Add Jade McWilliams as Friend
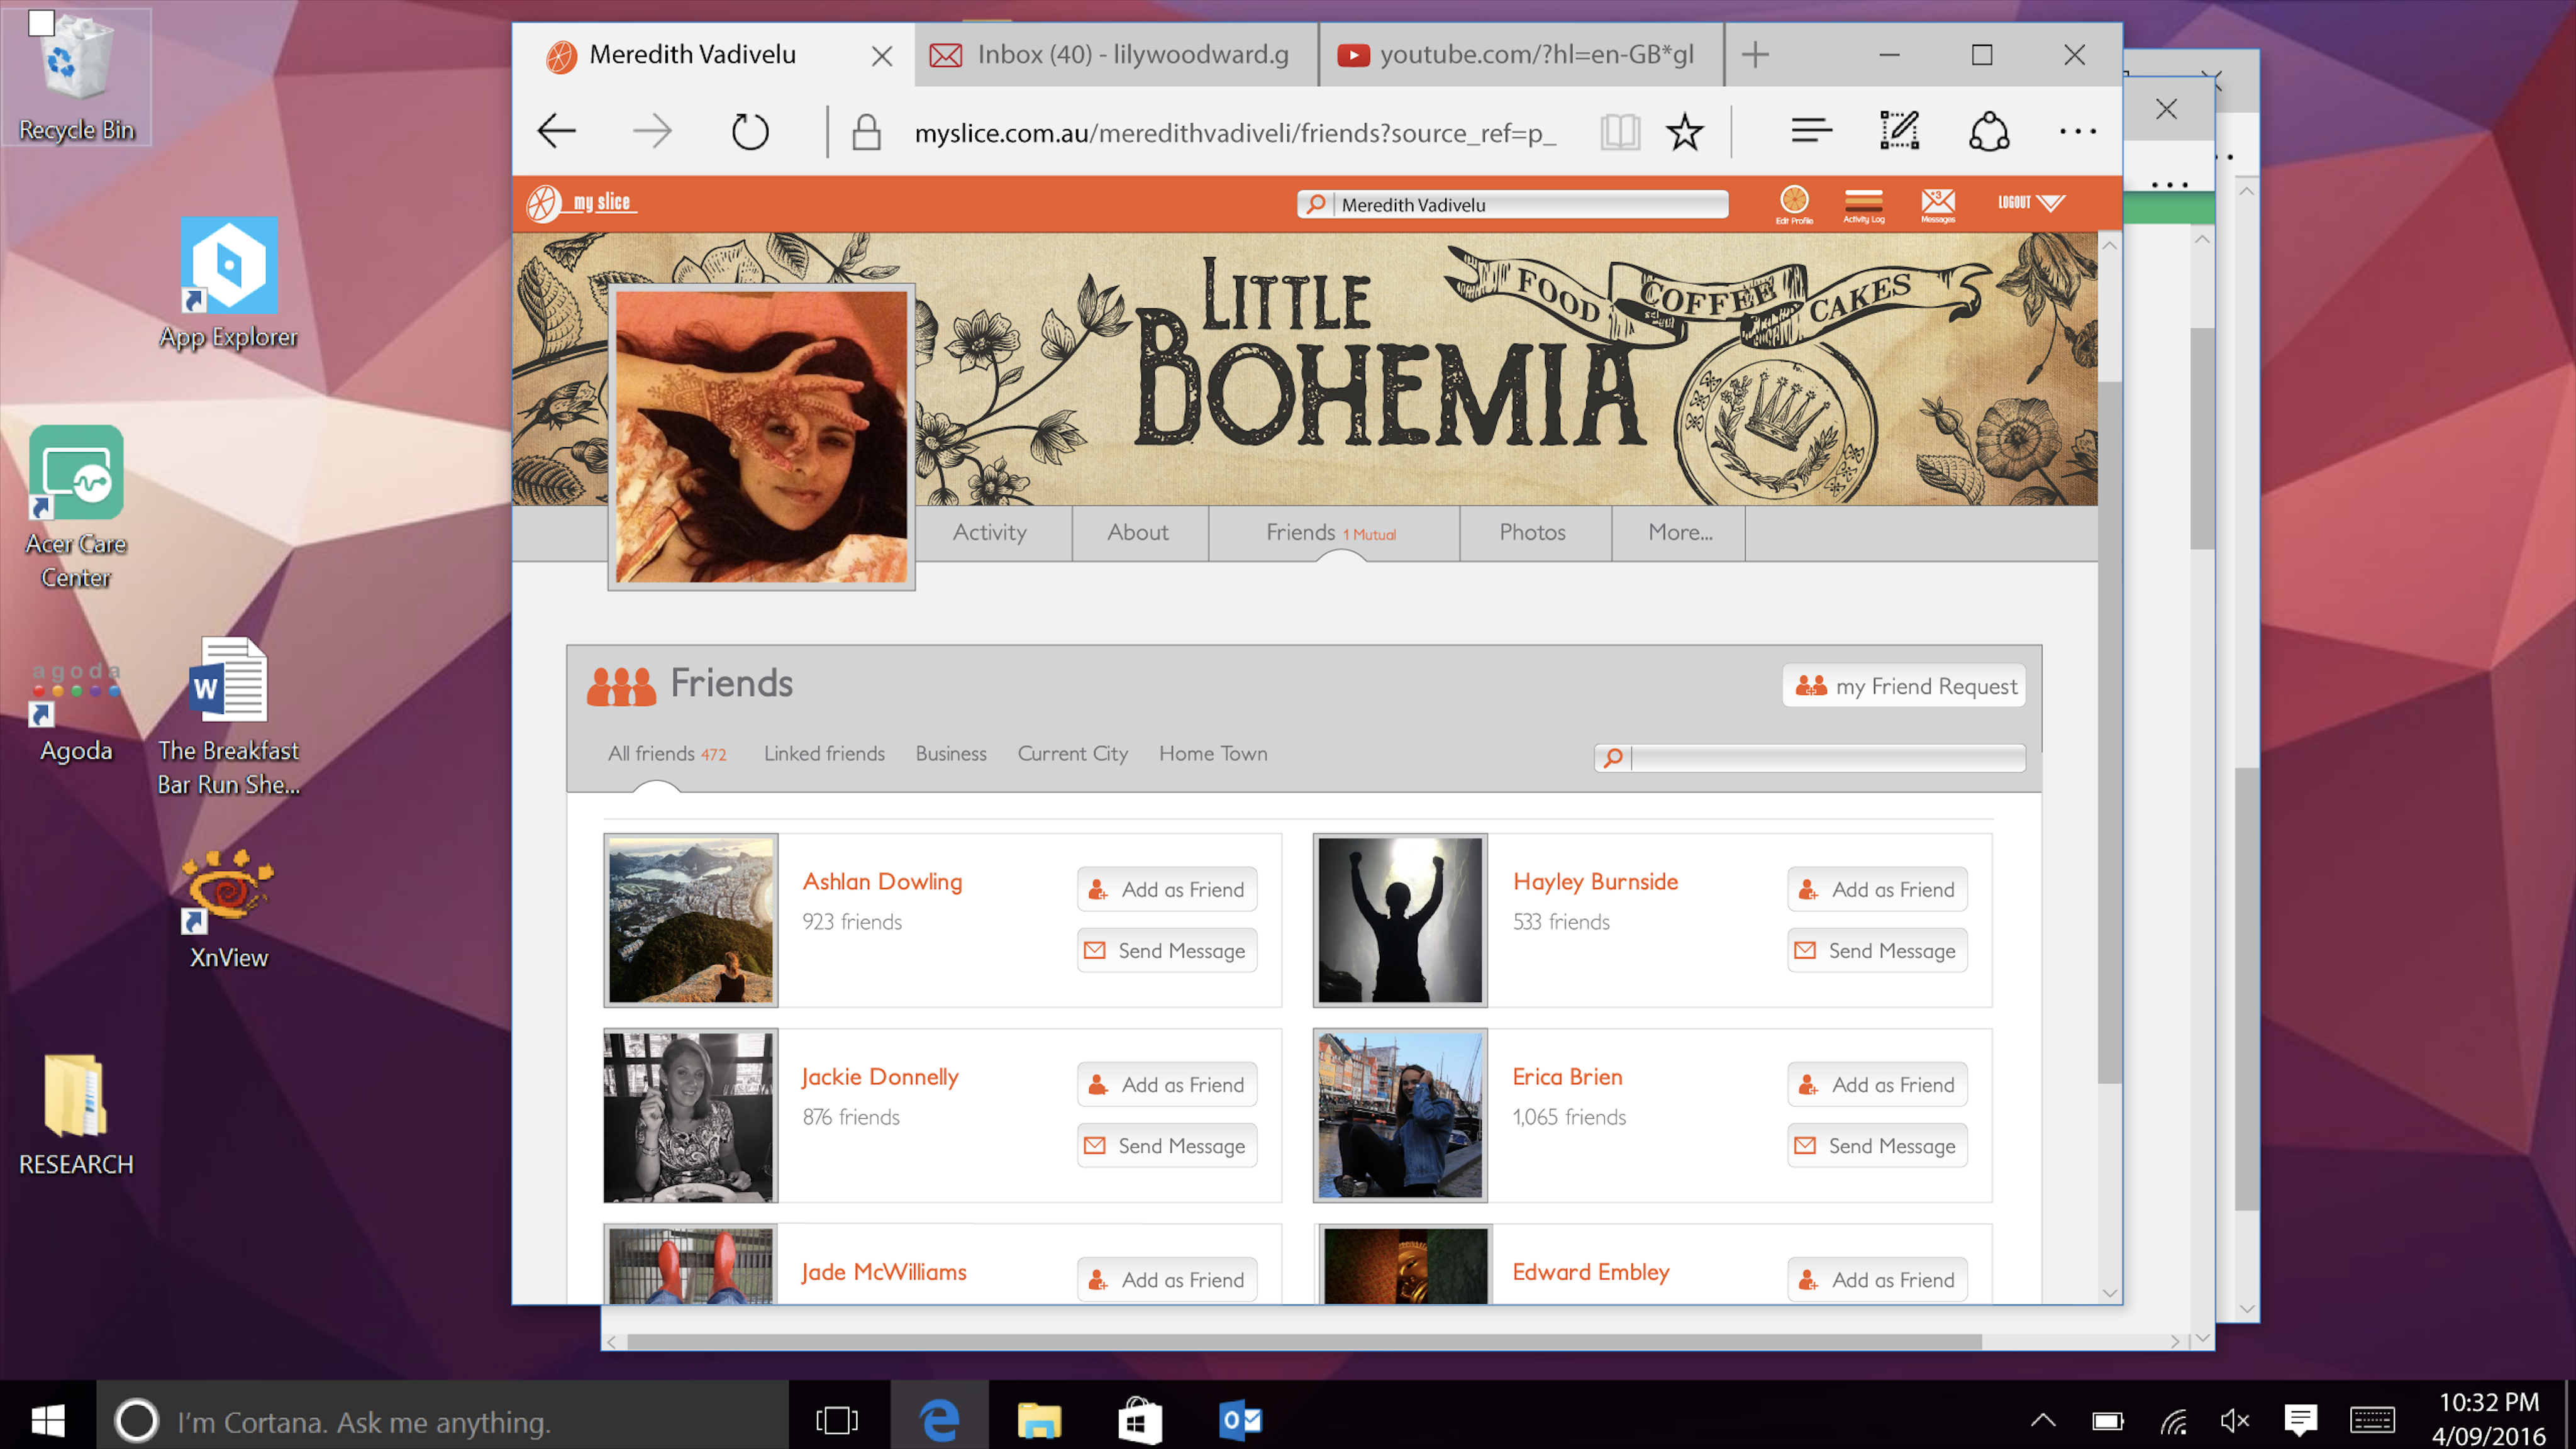2576x1449 pixels. [x=1167, y=1279]
